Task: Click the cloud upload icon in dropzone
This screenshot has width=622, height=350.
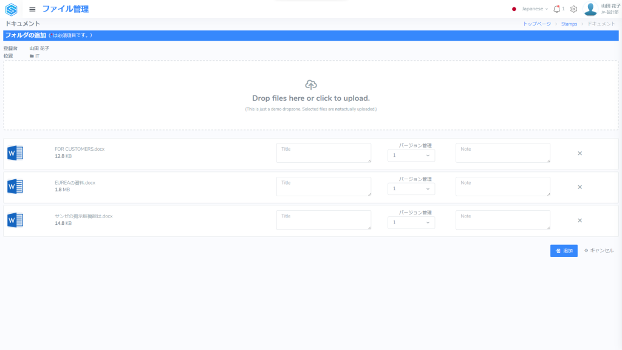Action: (x=311, y=85)
